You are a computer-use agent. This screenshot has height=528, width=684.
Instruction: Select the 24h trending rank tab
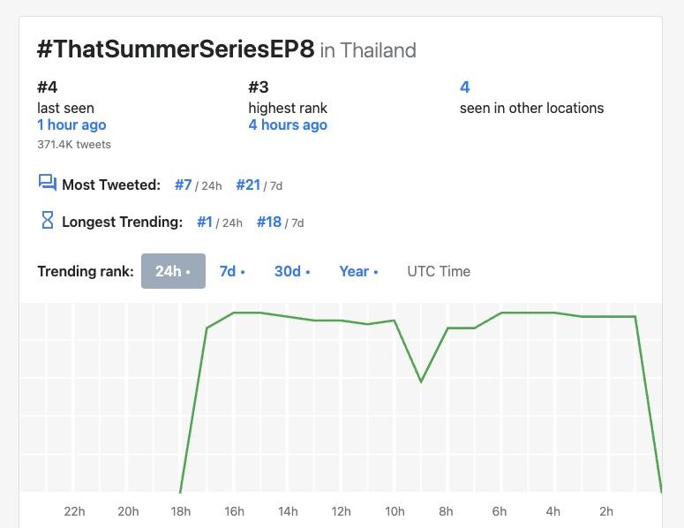pos(173,271)
